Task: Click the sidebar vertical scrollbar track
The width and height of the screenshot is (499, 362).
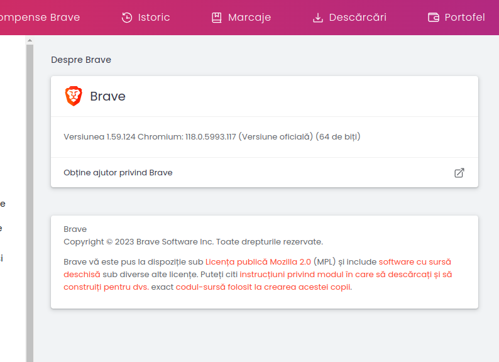Action: point(30,203)
